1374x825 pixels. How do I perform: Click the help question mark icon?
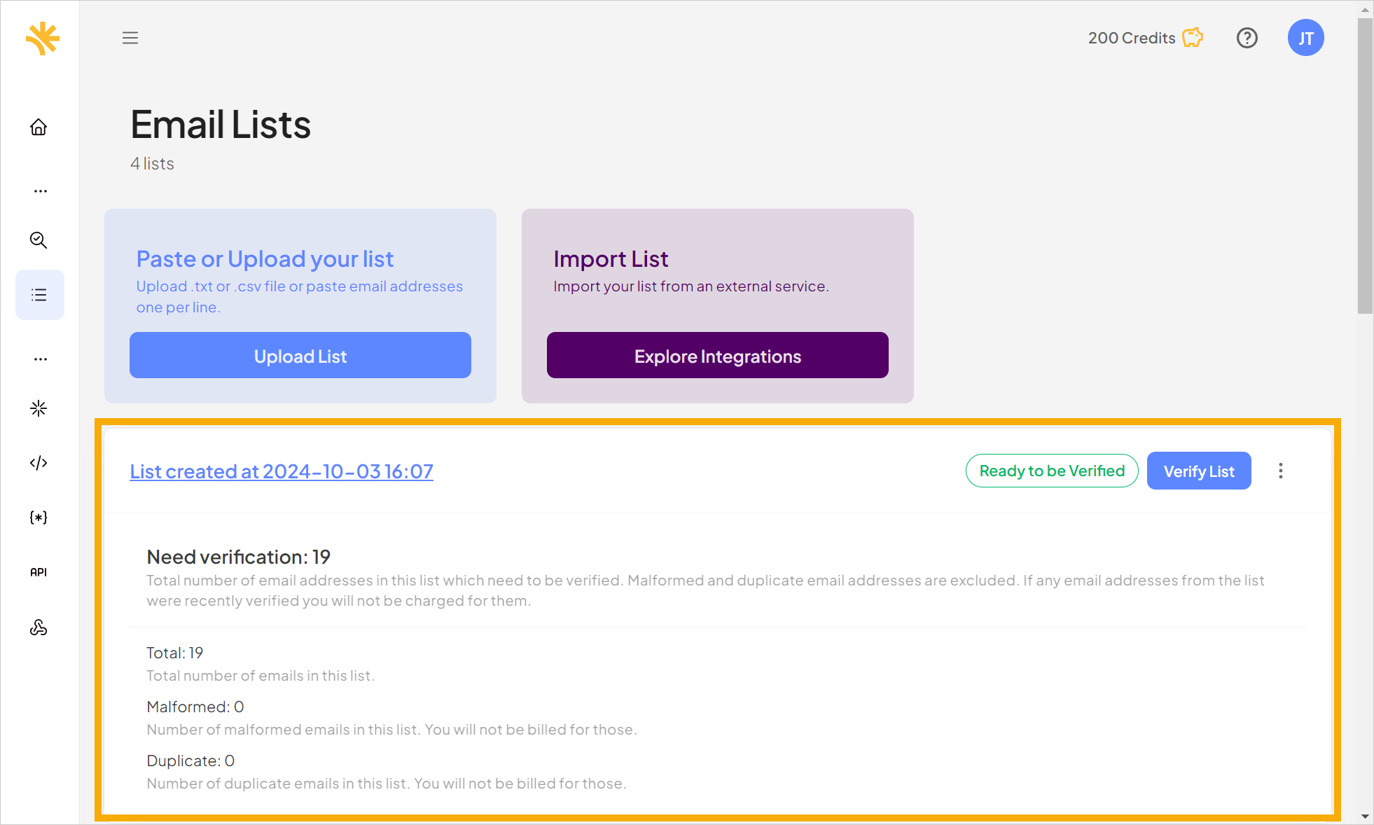point(1245,37)
